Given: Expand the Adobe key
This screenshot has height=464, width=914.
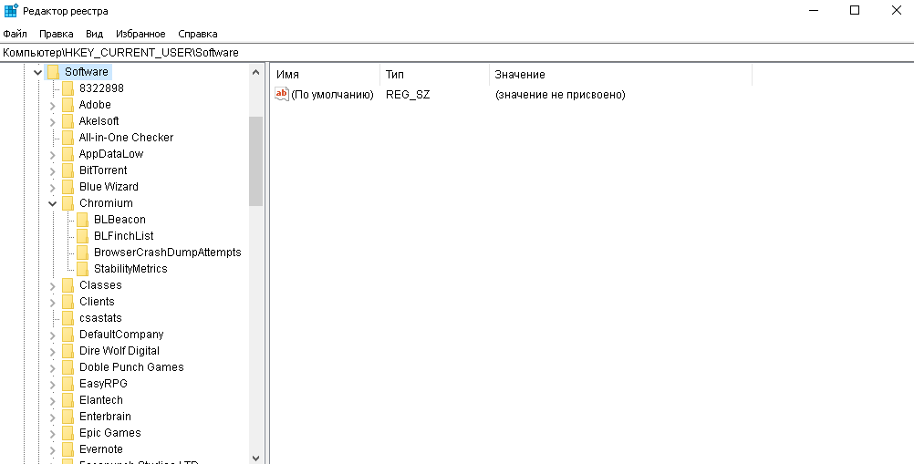Looking at the screenshot, I should [x=53, y=106].
